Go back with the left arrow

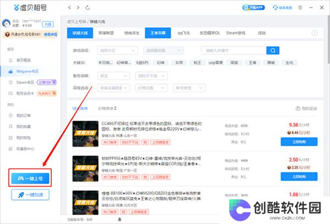tap(69, 8)
